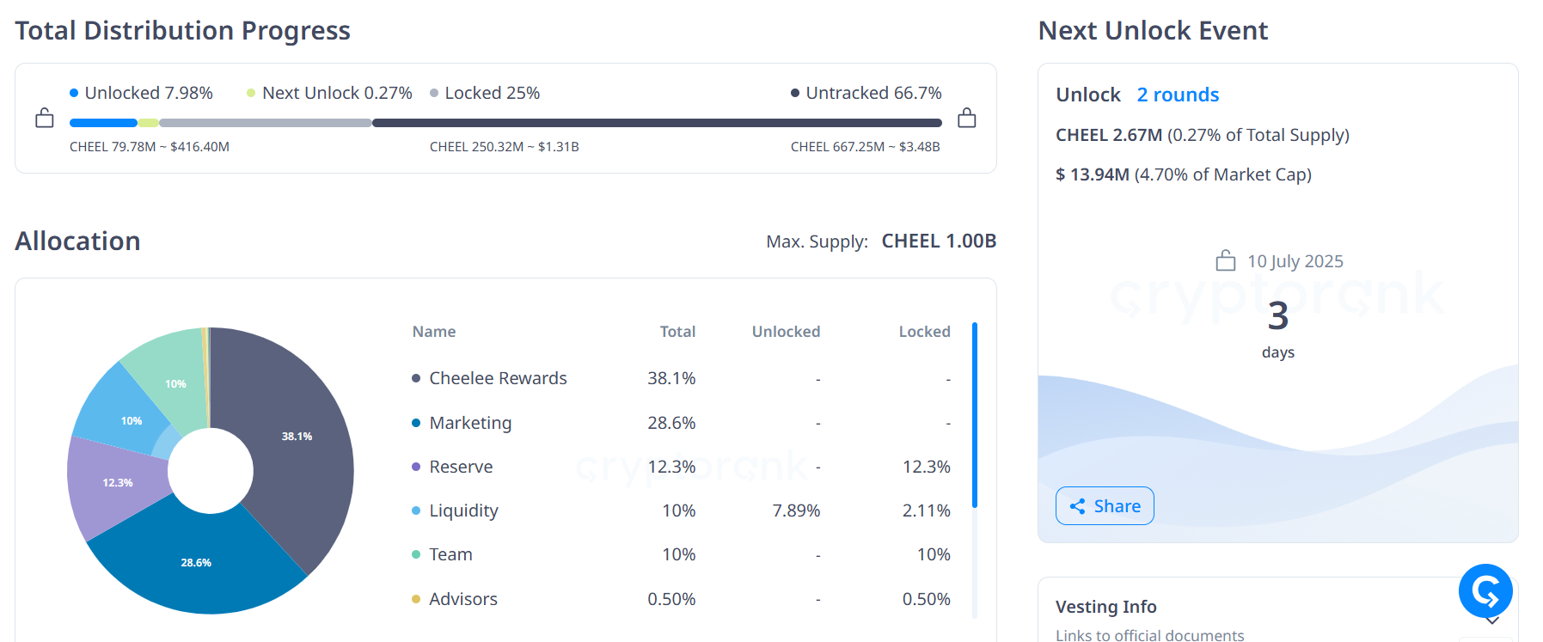Click the Share button
The image size is (1543, 642).
point(1105,506)
